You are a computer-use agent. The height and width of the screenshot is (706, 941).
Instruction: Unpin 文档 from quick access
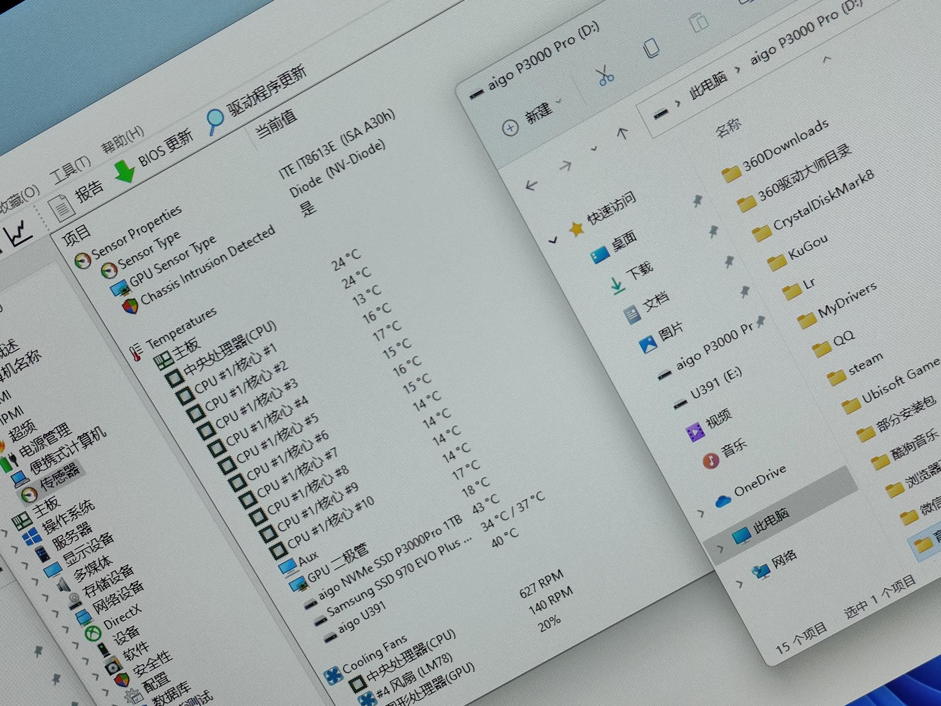[729, 262]
